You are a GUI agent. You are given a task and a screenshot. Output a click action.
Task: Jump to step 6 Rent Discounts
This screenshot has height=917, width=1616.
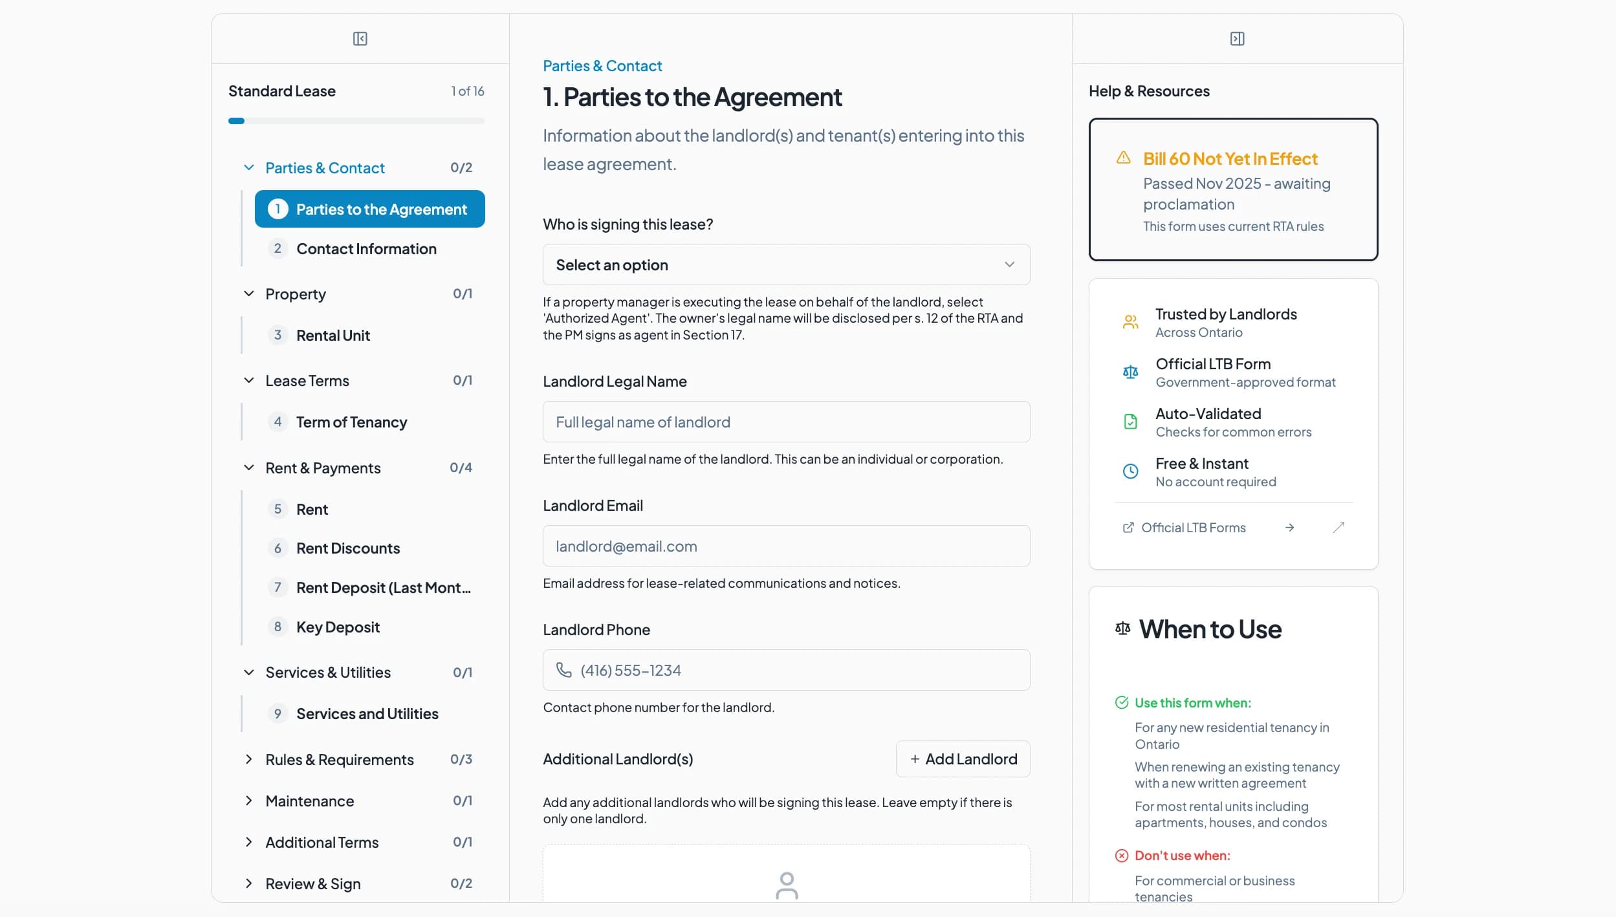tap(369, 548)
